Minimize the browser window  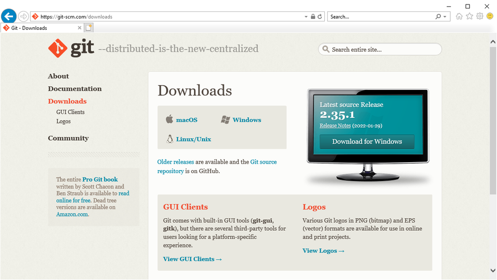point(449,6)
